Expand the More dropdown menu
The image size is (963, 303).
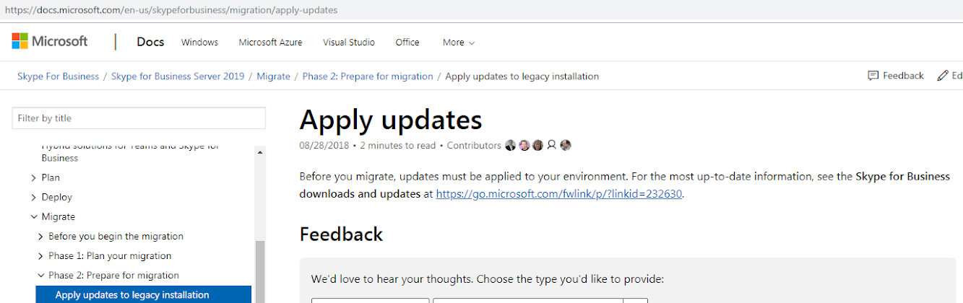(x=459, y=43)
